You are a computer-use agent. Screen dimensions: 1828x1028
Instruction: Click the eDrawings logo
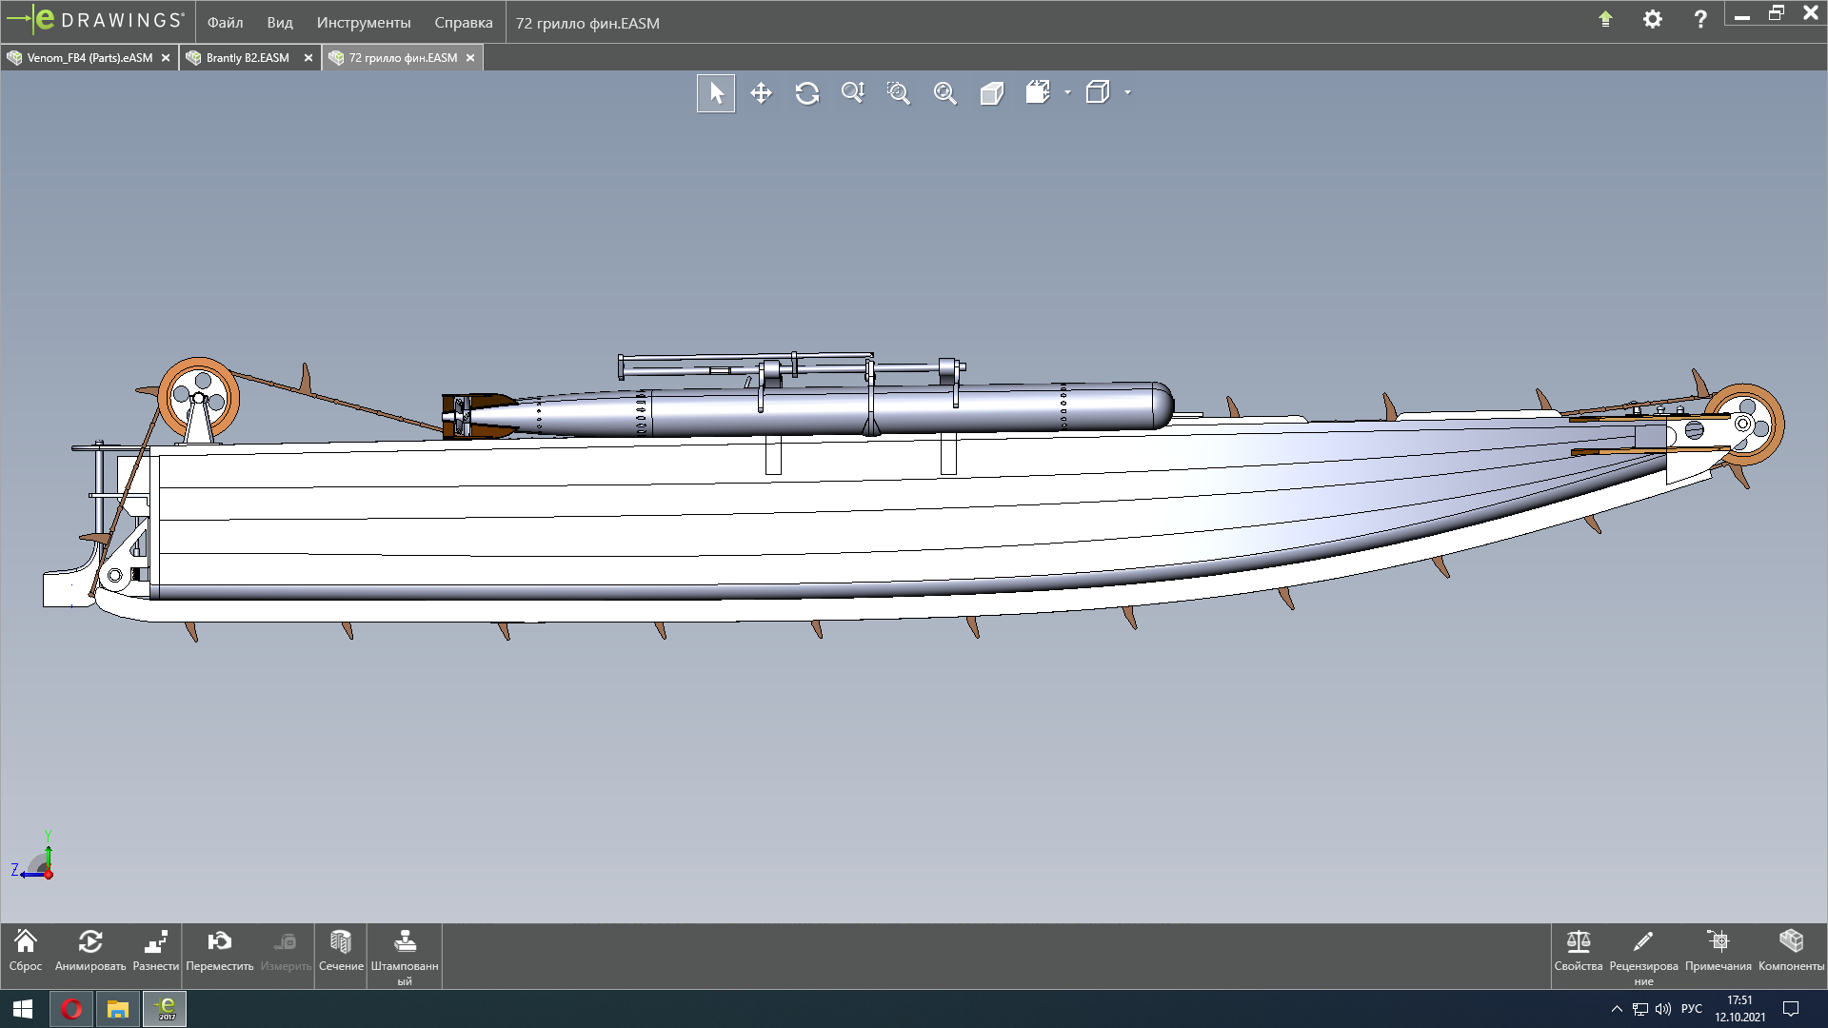[x=95, y=20]
